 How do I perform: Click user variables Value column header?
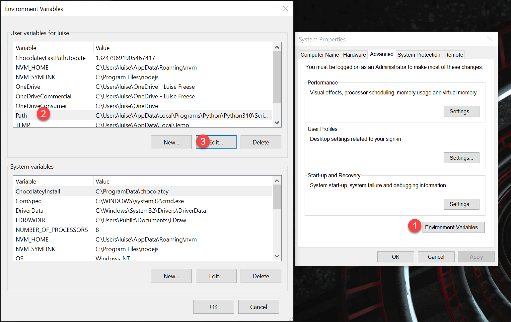click(x=183, y=48)
